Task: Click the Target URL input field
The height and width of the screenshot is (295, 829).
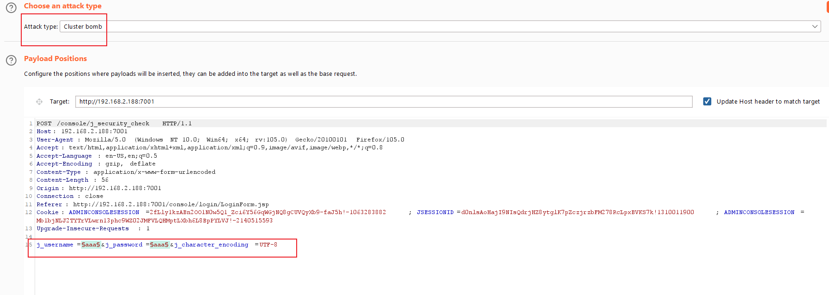Action: pos(384,102)
